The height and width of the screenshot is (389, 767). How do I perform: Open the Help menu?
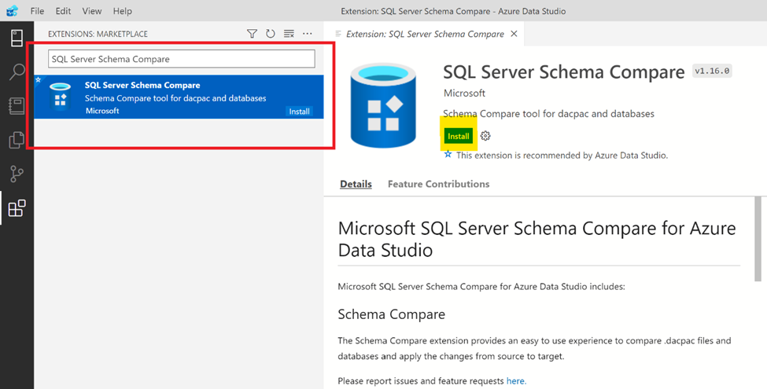[x=122, y=12]
